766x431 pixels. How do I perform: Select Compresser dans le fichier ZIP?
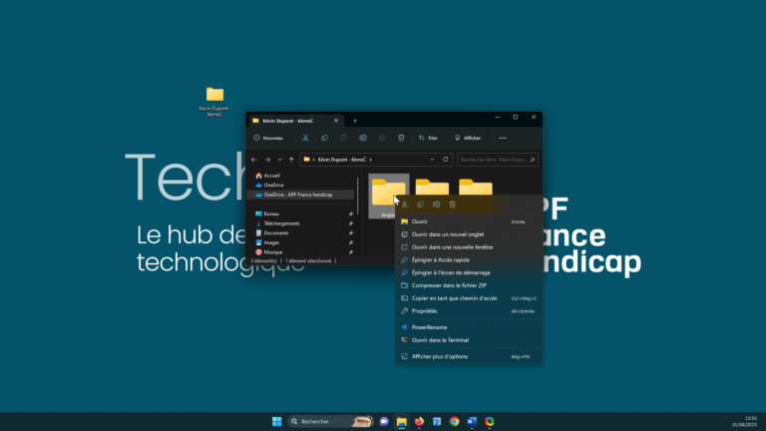click(449, 284)
